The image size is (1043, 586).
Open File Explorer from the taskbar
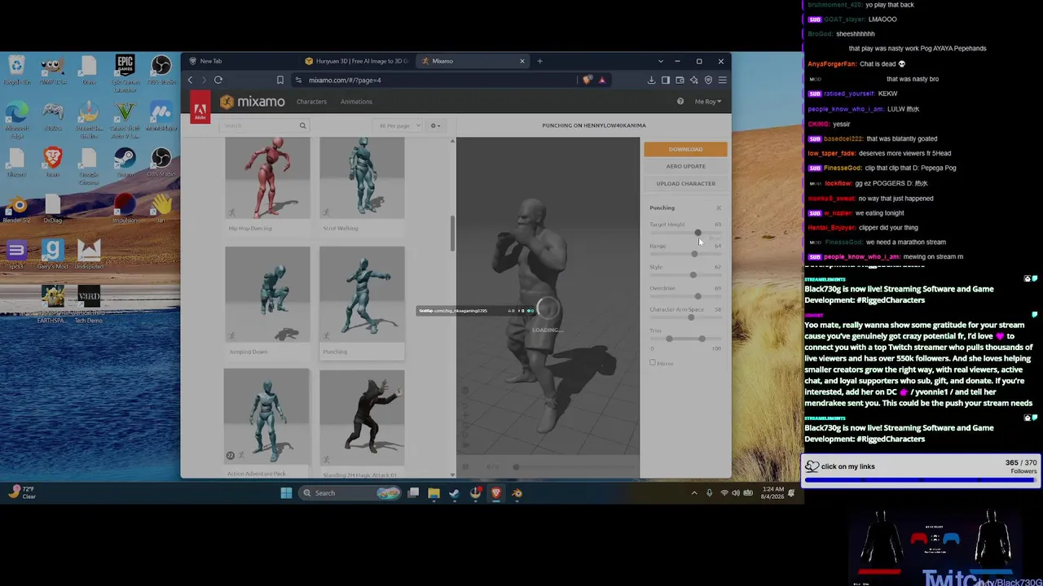[433, 492]
